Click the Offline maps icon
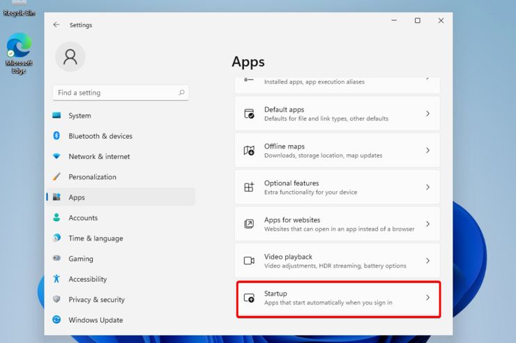The height and width of the screenshot is (343, 516). 249,151
